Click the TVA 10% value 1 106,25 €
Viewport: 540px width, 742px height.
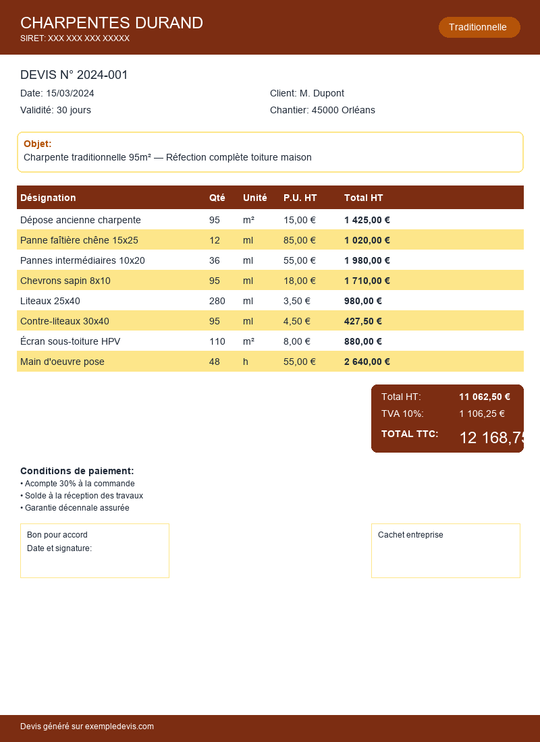[x=482, y=413]
